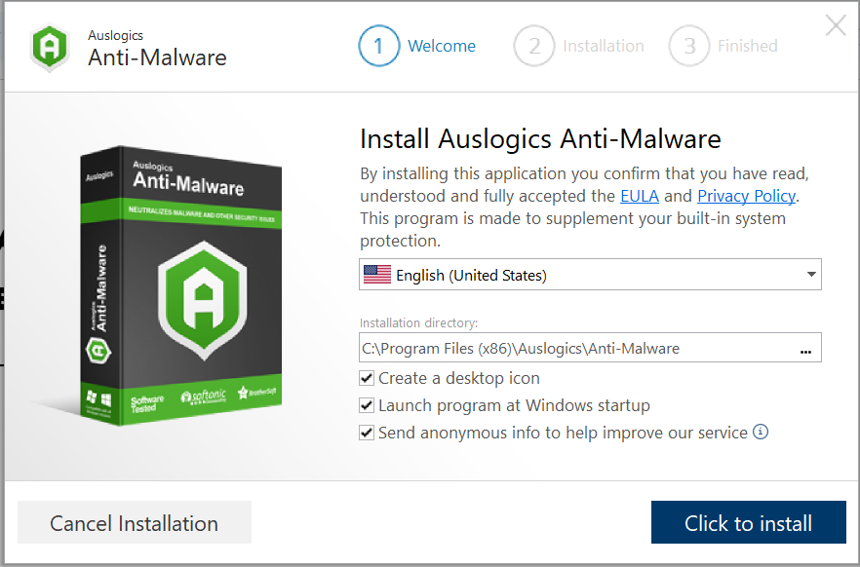Select the Welcome step label
The image size is (860, 567).
click(x=442, y=45)
